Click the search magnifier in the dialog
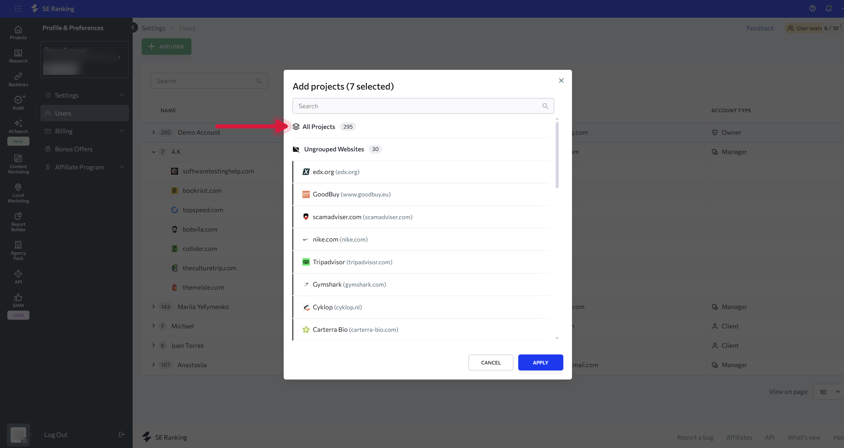Viewport: 844px width, 448px height. (x=545, y=106)
